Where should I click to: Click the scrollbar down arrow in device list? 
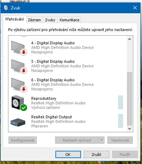[129, 128]
